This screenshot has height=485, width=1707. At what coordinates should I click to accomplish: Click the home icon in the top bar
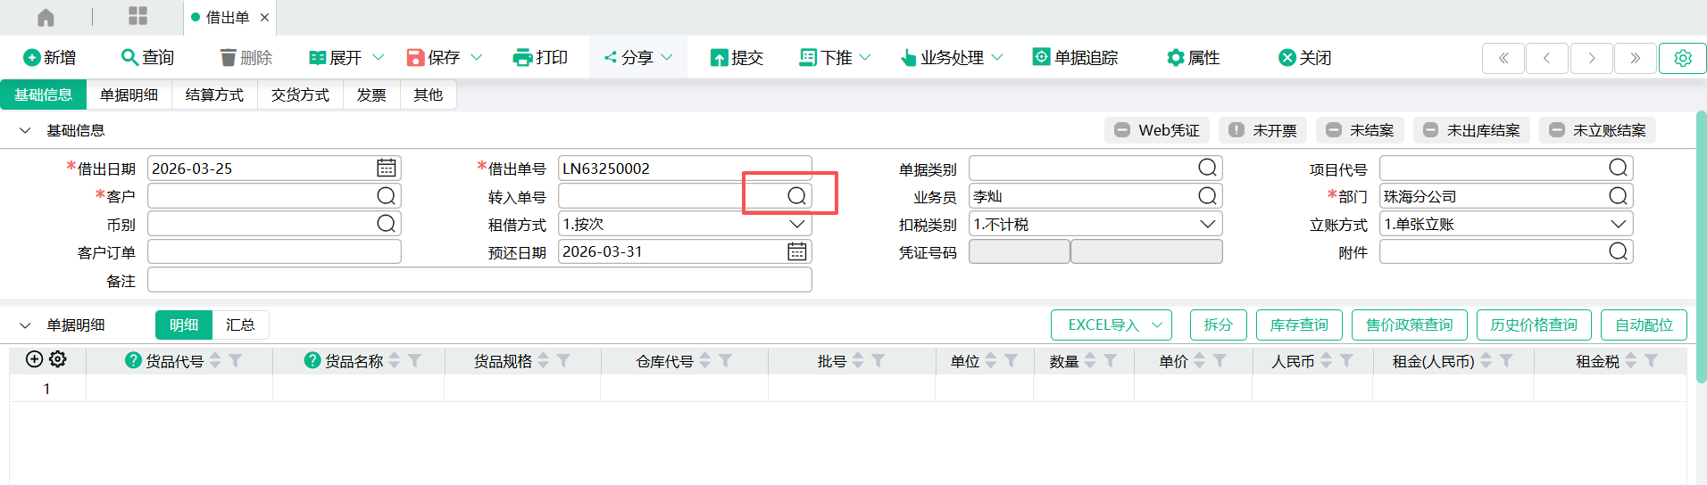46,17
